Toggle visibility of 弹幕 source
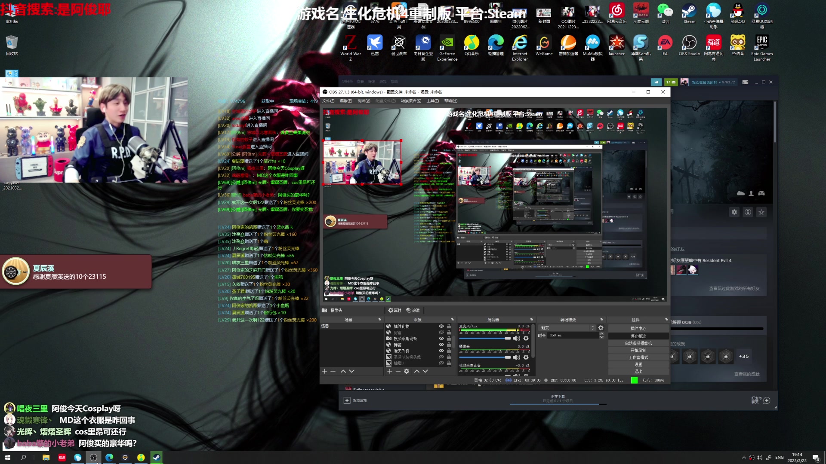Image resolution: width=826 pixels, height=464 pixels. click(x=441, y=345)
